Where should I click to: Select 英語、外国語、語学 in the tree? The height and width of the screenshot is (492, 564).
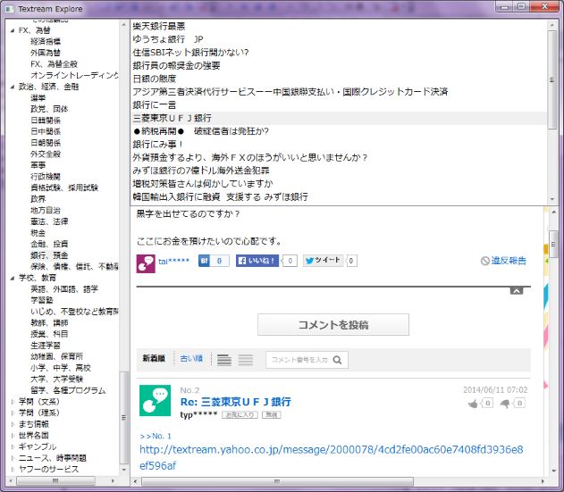[x=64, y=289]
